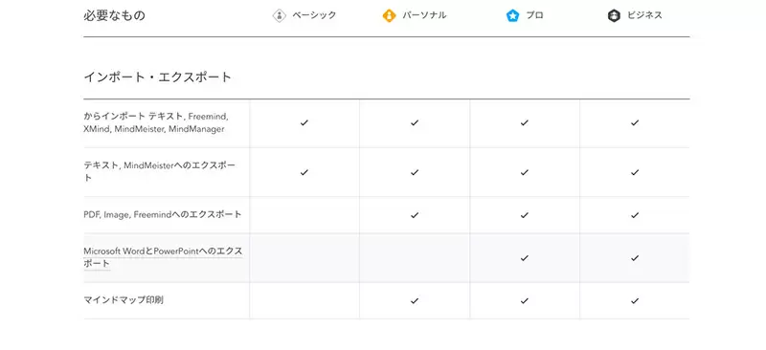This screenshot has width=766, height=350.
Task: Click the インポート・エクスポート section heading
Action: tap(157, 77)
